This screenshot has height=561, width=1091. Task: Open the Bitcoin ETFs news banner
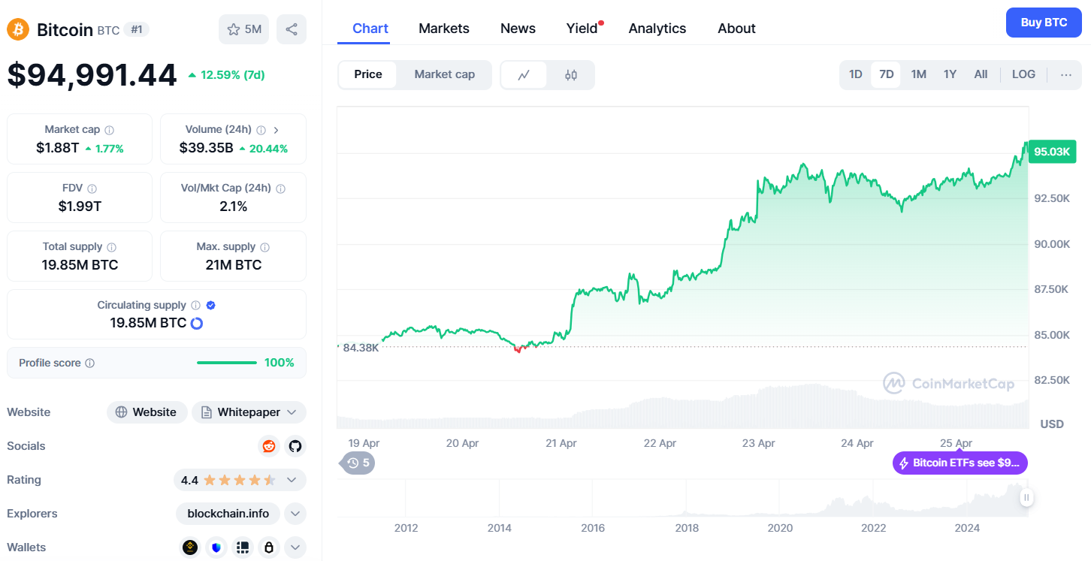click(960, 463)
